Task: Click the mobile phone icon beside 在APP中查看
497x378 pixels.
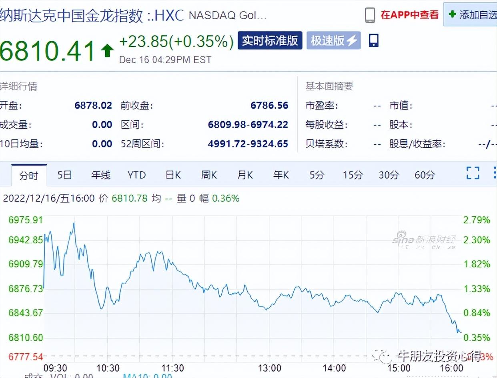Action: click(370, 15)
